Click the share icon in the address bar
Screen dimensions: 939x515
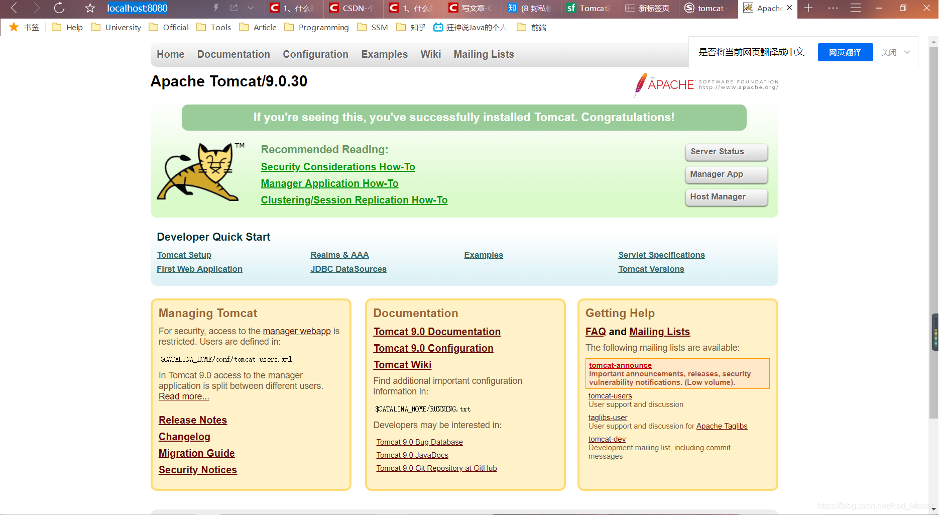tap(234, 8)
